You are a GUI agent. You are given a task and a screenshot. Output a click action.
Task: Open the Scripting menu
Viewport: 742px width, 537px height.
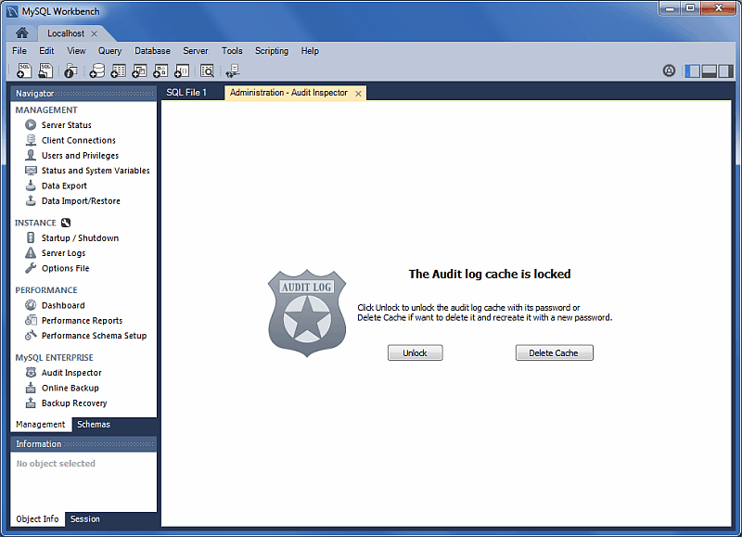click(272, 51)
